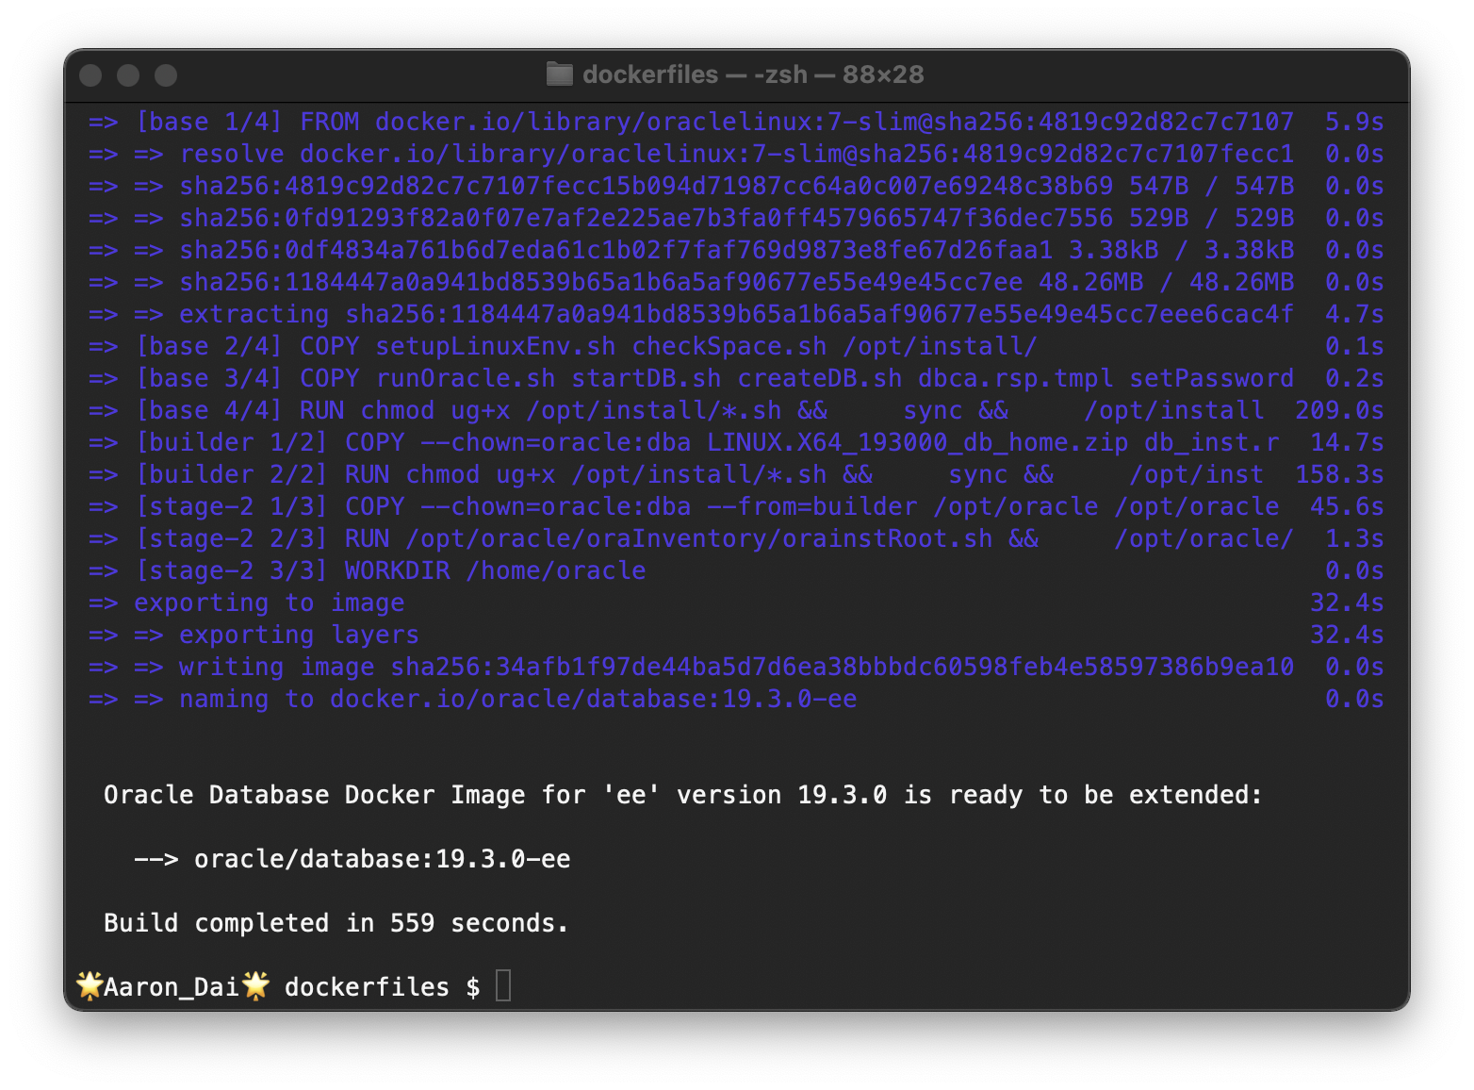
Task: Click "[builder 1/2] COPY --chown=oracle:dba LINUX.X64" line
Action: 736,443
